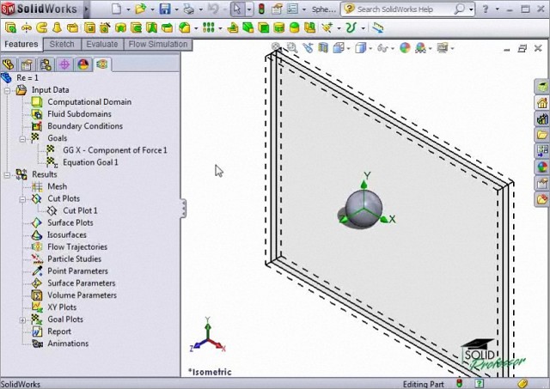
Task: Collapse the Input Data tree node
Action: 7,91
